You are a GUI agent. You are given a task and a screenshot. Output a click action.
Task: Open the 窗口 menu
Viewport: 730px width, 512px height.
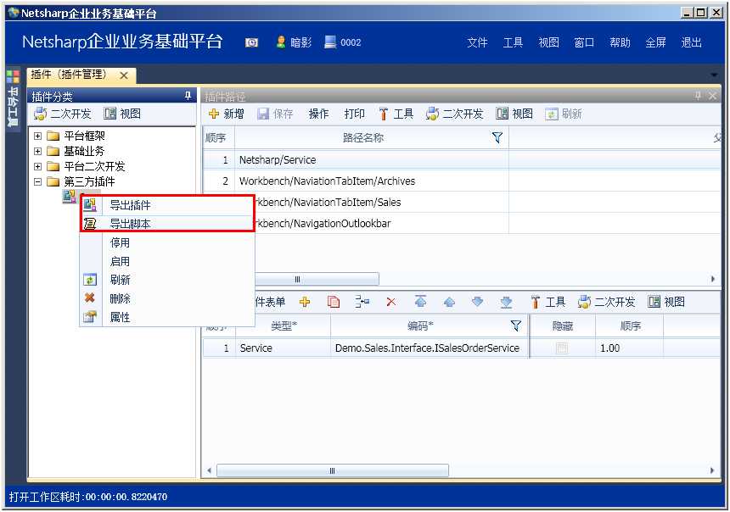click(x=584, y=42)
